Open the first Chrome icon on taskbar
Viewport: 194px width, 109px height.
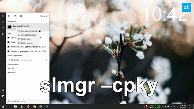point(34,107)
